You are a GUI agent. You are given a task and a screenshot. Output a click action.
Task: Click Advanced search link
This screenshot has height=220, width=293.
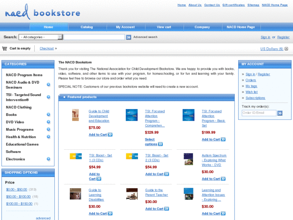coord(145,37)
